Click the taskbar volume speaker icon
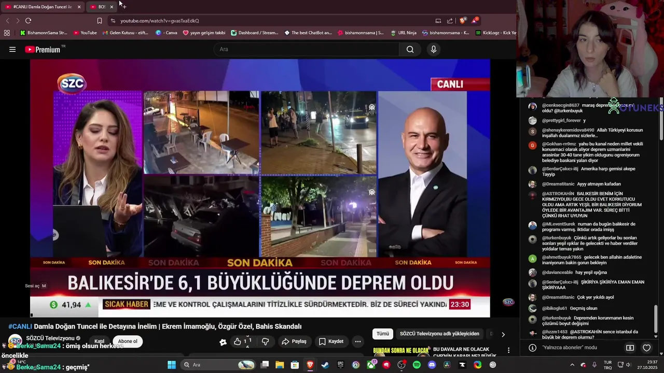Screen dimensions: 664x373 coord(628,365)
